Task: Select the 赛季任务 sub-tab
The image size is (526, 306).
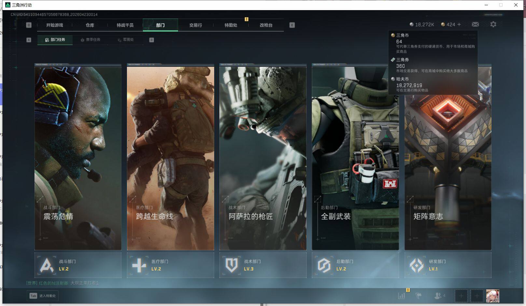Action: pyautogui.click(x=90, y=40)
